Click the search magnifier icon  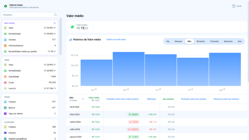pos(55,15)
